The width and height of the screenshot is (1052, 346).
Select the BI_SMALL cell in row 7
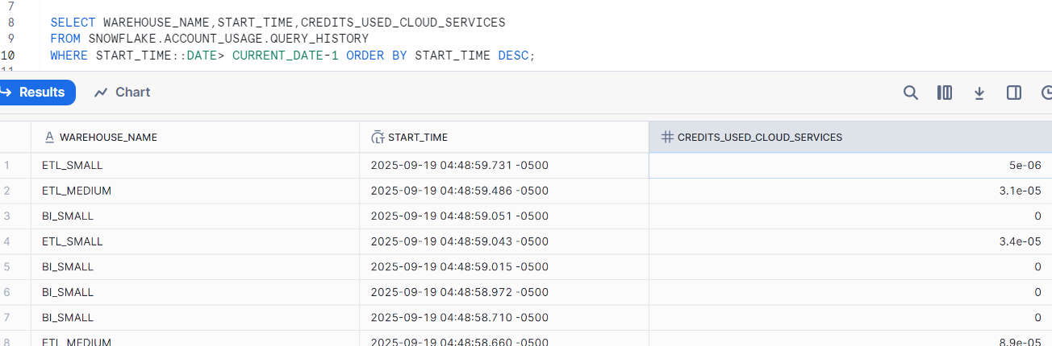195,317
